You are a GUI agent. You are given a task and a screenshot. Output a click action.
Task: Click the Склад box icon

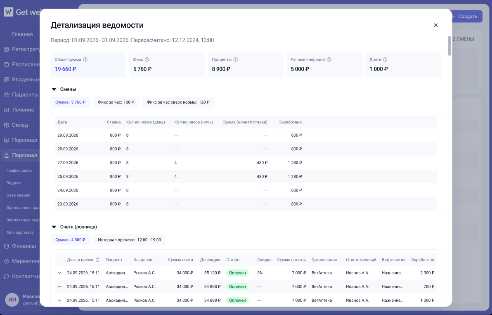[6, 125]
